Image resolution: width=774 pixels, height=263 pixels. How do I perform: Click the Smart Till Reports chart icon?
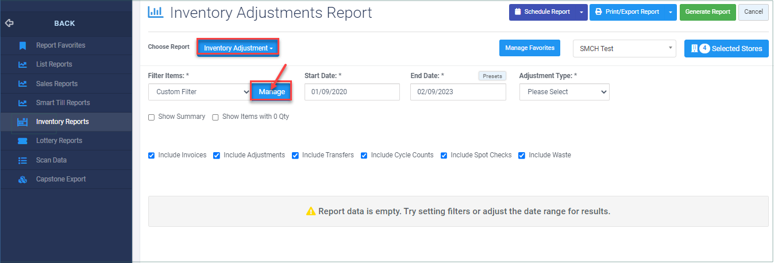[22, 103]
